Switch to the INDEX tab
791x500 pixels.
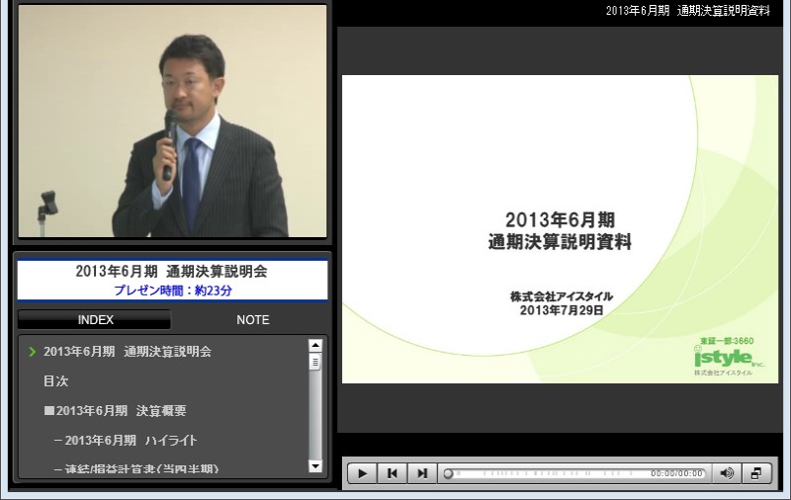coord(95,319)
